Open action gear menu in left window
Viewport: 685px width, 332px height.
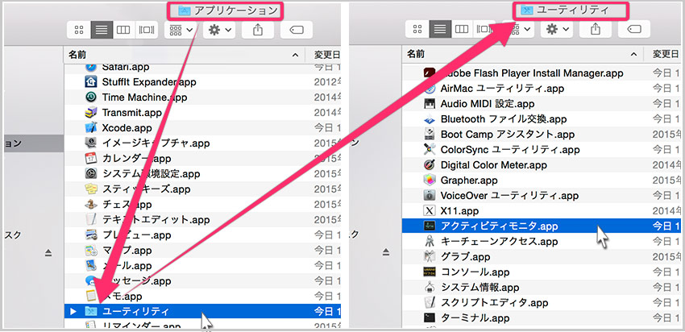(x=219, y=30)
